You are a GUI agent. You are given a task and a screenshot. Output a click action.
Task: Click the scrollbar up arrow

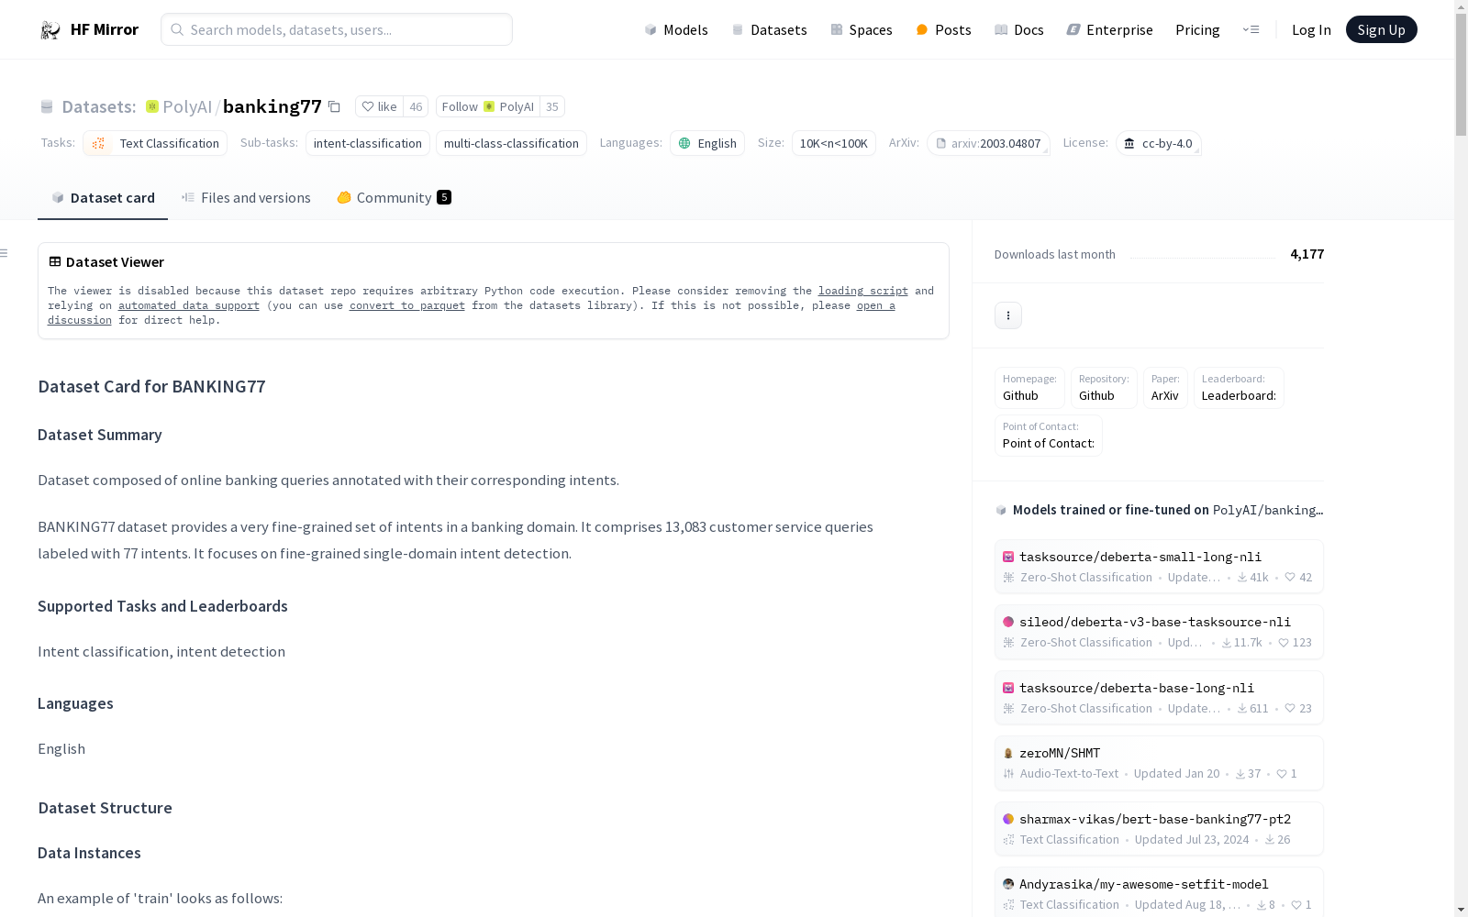[x=1461, y=7]
